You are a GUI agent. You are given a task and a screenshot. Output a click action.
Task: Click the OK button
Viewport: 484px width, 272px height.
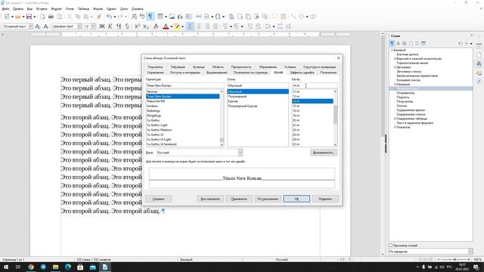coord(296,199)
